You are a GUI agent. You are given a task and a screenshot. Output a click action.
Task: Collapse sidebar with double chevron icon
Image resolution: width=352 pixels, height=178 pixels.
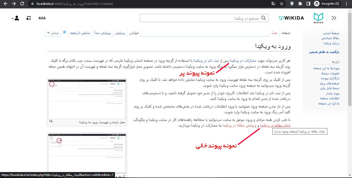(x=334, y=18)
